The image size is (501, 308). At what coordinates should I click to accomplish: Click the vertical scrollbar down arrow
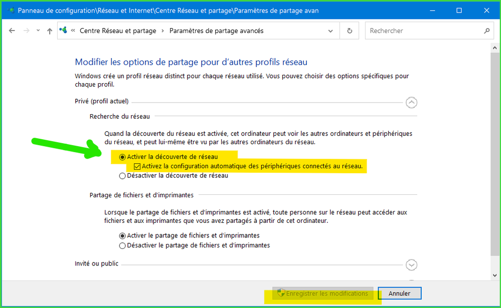[495, 275]
